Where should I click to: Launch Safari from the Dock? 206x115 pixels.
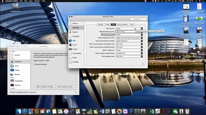(24, 111)
